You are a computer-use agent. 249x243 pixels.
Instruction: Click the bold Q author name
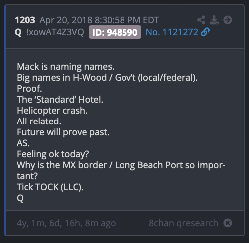pyautogui.click(x=18, y=32)
